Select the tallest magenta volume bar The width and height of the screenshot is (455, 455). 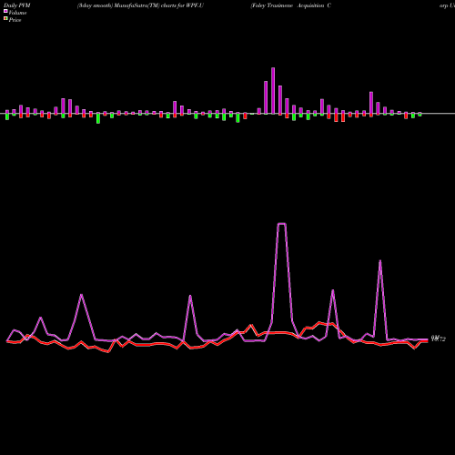[x=273, y=91]
